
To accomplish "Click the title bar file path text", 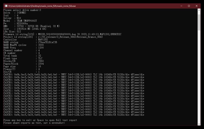I will (x=45, y=5).
